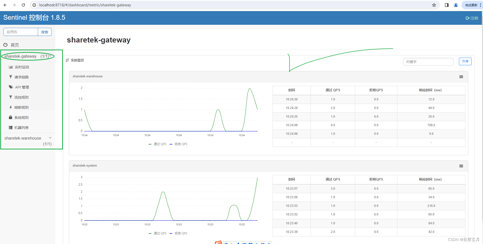483x244 pixels.
Task: Open 熔断规则 rules page
Action: click(22, 107)
